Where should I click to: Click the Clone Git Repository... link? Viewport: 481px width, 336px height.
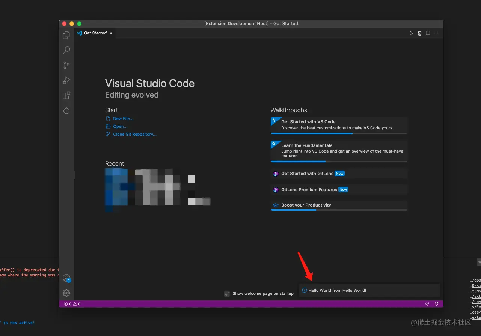click(x=135, y=134)
